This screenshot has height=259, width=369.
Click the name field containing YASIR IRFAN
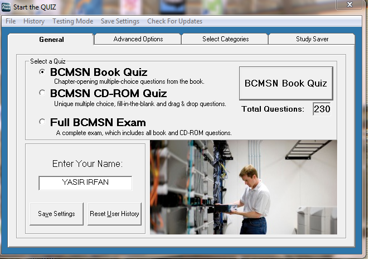click(85, 183)
